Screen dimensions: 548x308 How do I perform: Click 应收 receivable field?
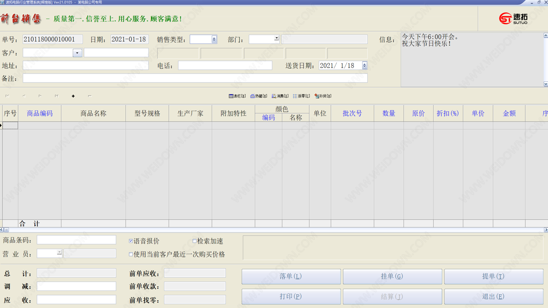click(x=76, y=299)
